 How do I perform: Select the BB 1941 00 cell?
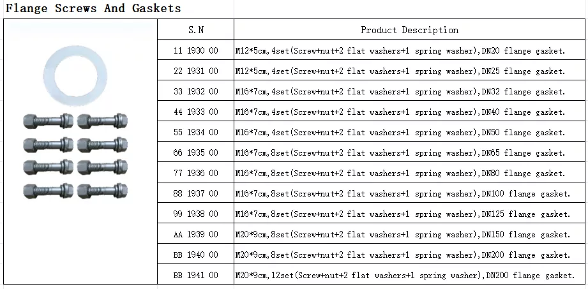(195, 275)
